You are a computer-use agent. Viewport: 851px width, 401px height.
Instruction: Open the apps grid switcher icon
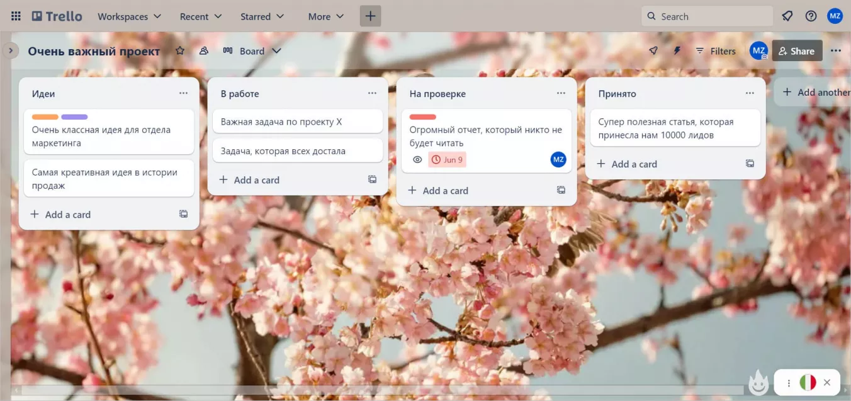coord(16,16)
